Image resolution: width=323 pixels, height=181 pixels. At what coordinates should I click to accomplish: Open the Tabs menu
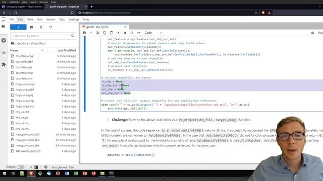[x=62, y=20]
